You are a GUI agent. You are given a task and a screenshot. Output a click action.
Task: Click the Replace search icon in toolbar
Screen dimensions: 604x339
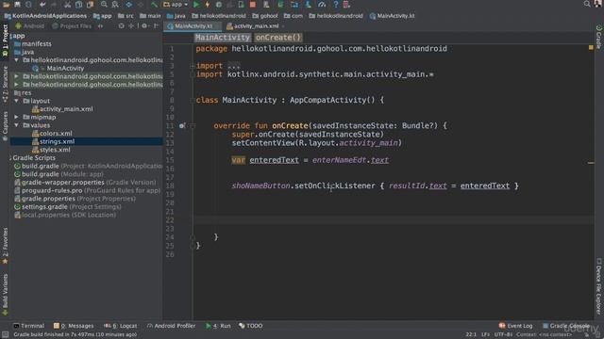(115, 5)
